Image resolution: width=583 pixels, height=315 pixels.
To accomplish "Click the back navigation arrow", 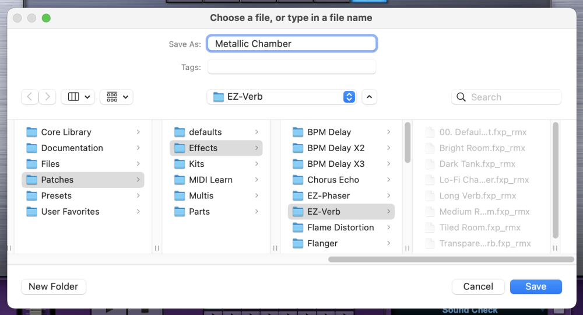I will (30, 97).
